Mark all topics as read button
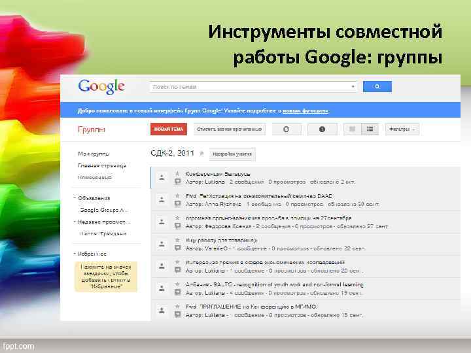471x353 pixels. click(x=230, y=129)
